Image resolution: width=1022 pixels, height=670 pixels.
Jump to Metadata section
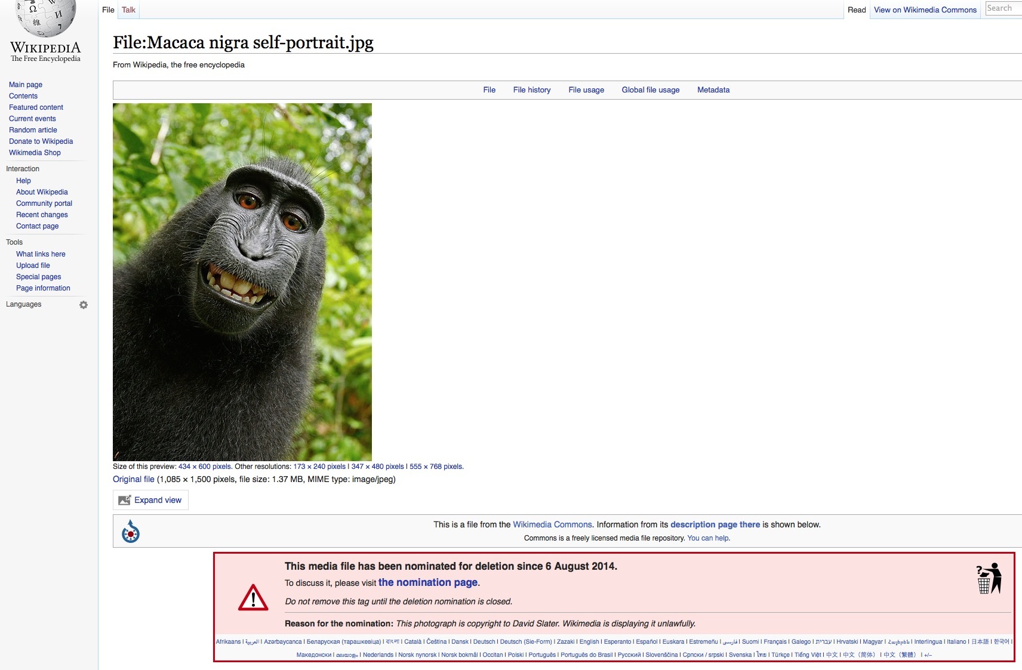coord(713,90)
